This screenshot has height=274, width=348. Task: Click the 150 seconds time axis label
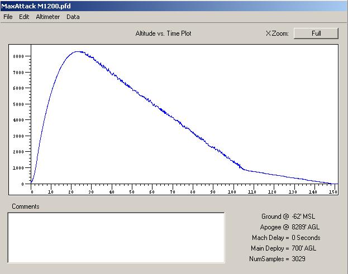(x=333, y=192)
